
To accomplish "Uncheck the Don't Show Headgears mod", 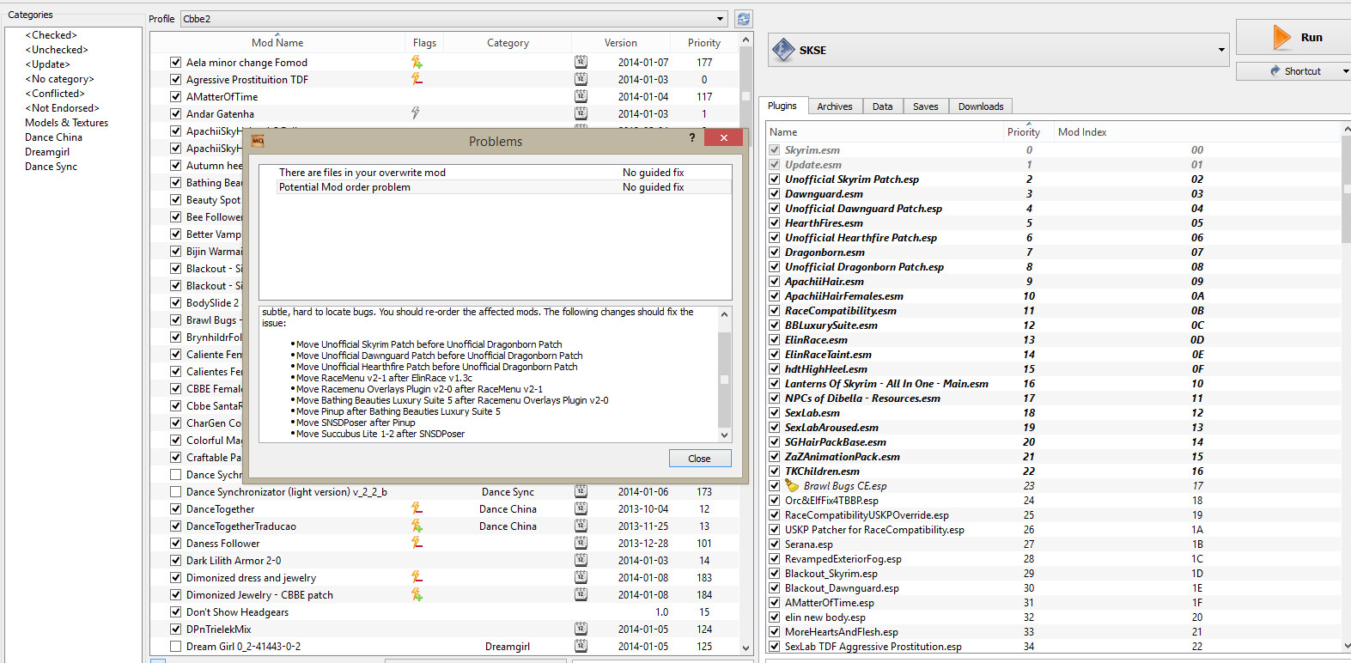I will [175, 612].
